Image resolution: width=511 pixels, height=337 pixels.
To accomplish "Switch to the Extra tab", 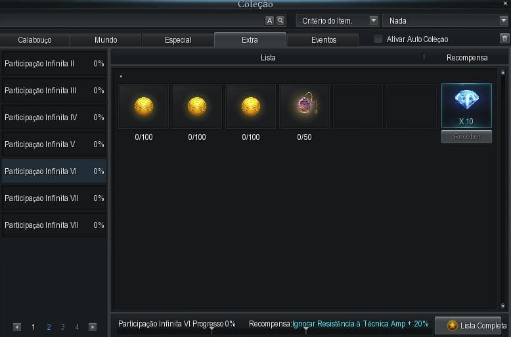I will click(250, 40).
